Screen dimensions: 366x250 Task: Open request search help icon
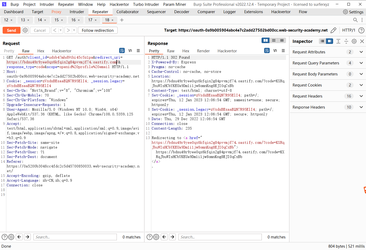tap(4, 237)
